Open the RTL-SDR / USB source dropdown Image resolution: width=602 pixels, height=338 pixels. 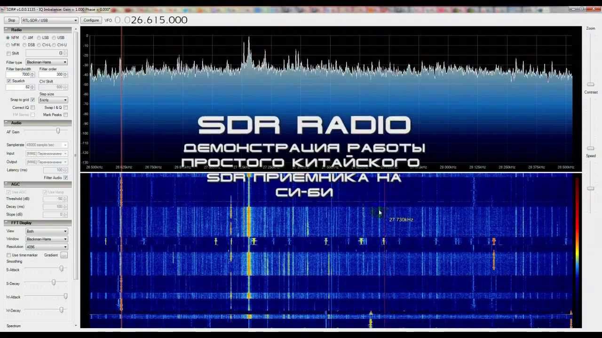tap(49, 20)
